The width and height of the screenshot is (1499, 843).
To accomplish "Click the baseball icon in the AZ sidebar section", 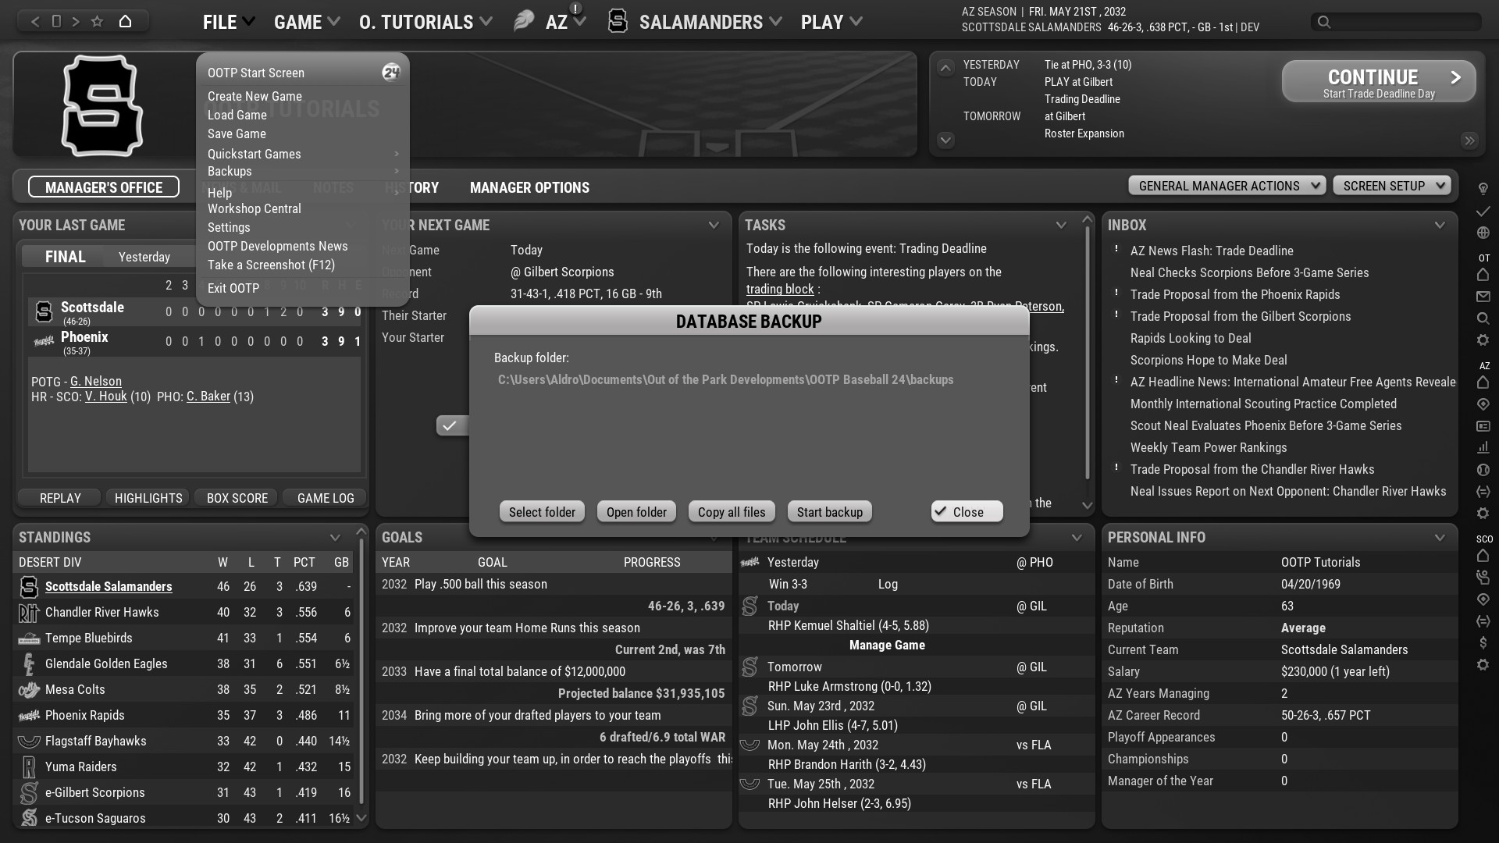I will coord(1483,470).
